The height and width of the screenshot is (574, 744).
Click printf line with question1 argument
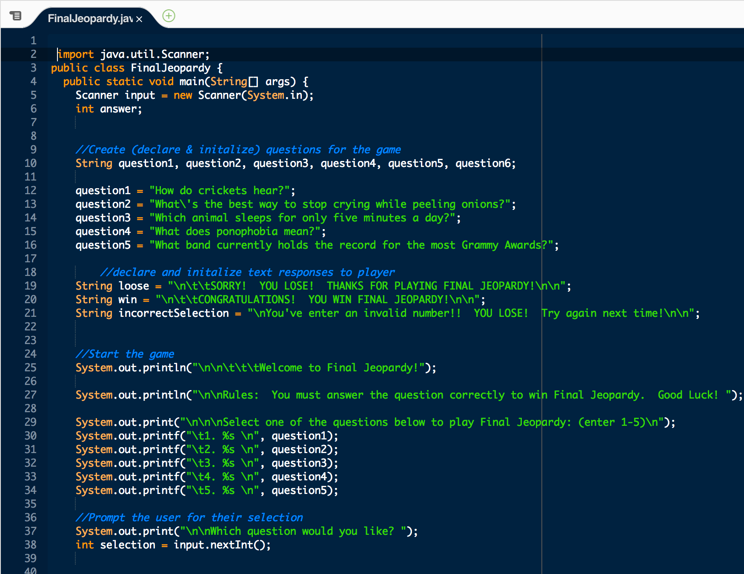coord(207,436)
